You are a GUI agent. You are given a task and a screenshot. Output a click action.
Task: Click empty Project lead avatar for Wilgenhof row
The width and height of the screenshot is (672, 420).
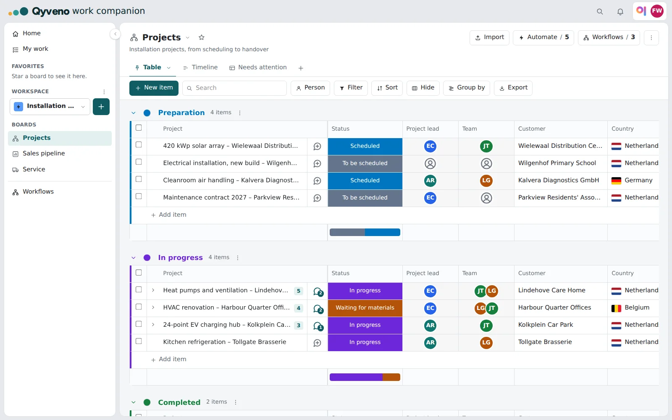[x=430, y=163]
